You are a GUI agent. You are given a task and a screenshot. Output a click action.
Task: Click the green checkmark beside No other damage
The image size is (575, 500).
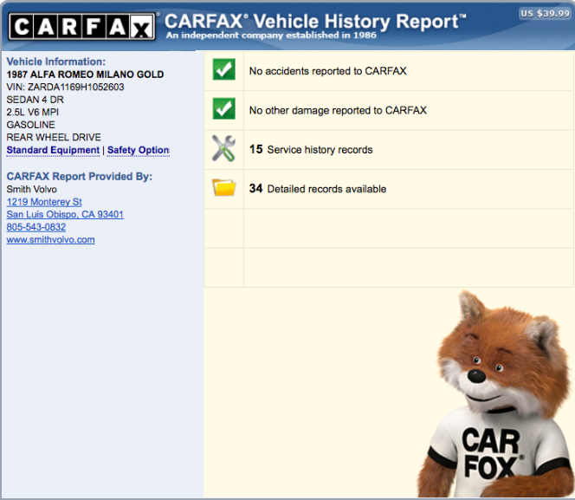[223, 108]
